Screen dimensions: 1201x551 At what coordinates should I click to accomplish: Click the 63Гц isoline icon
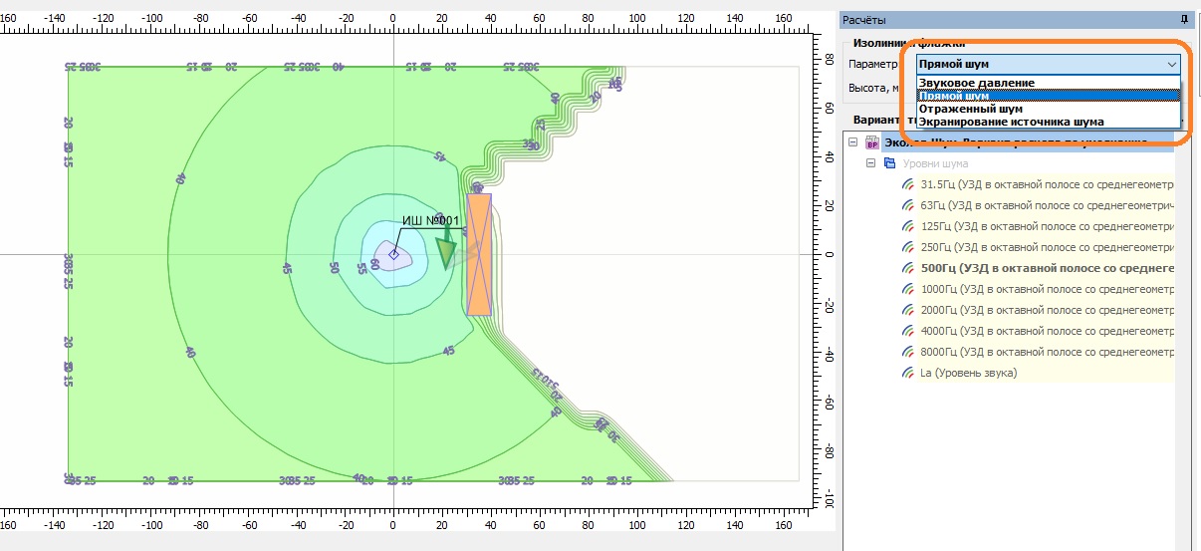pos(907,205)
